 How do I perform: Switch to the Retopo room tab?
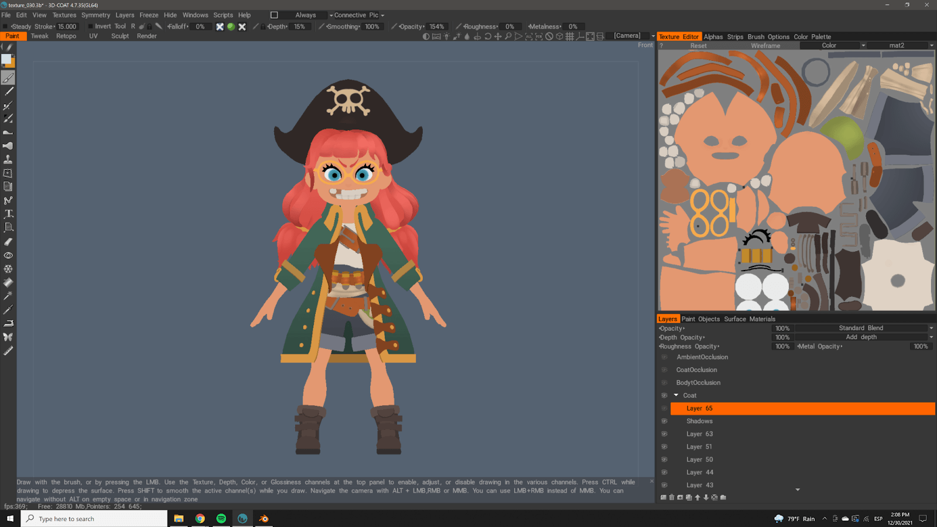click(x=66, y=36)
